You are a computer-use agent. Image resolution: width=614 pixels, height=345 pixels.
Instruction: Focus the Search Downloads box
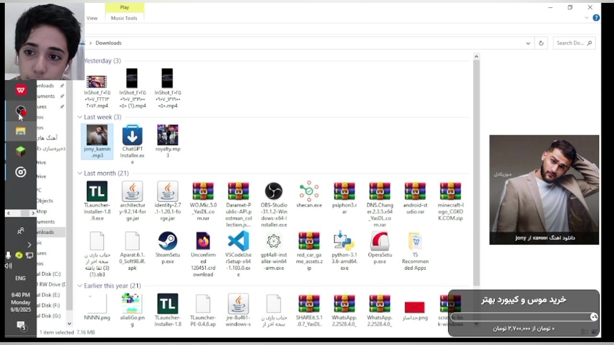pos(574,43)
